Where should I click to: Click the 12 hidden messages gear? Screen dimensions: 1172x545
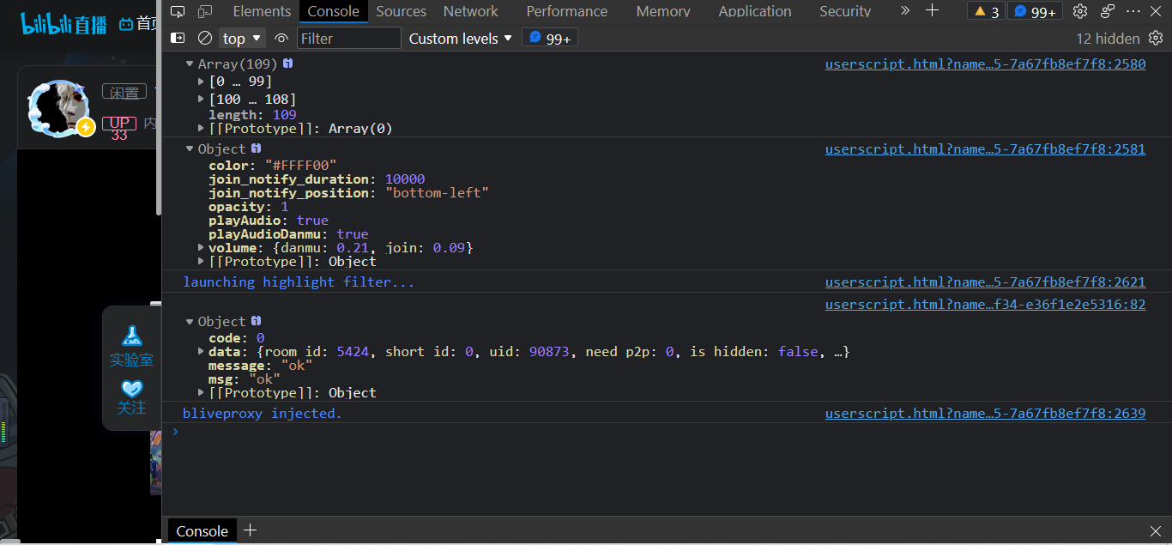click(1154, 38)
